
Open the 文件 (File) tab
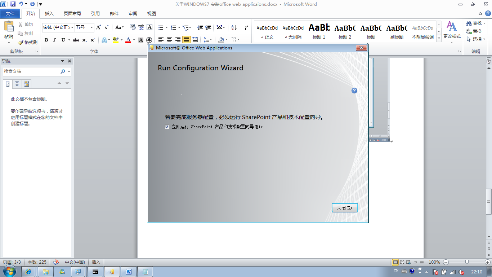pos(10,14)
